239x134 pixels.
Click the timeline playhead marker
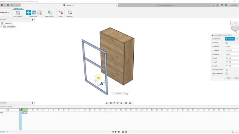pyautogui.click(x=21, y=110)
